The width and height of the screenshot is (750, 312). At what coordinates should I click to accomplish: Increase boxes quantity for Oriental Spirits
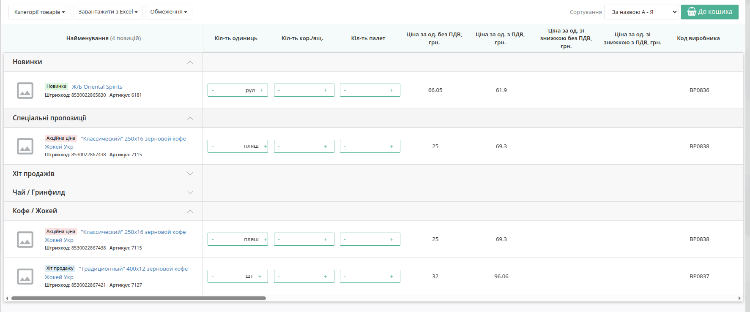click(x=326, y=90)
